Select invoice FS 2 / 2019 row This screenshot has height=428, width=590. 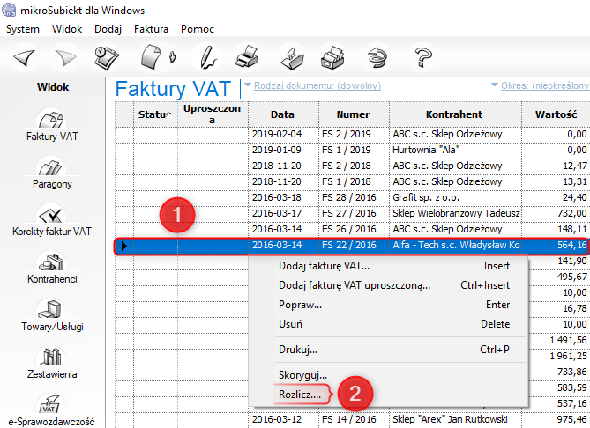[x=352, y=134]
